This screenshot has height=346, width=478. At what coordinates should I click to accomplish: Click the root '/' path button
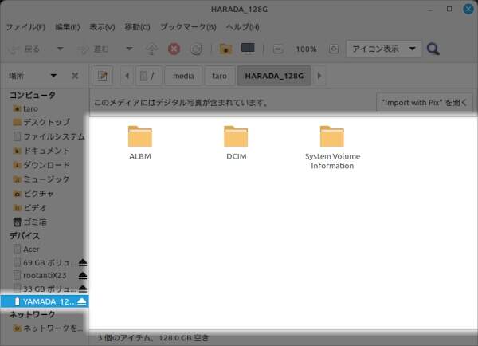click(147, 76)
